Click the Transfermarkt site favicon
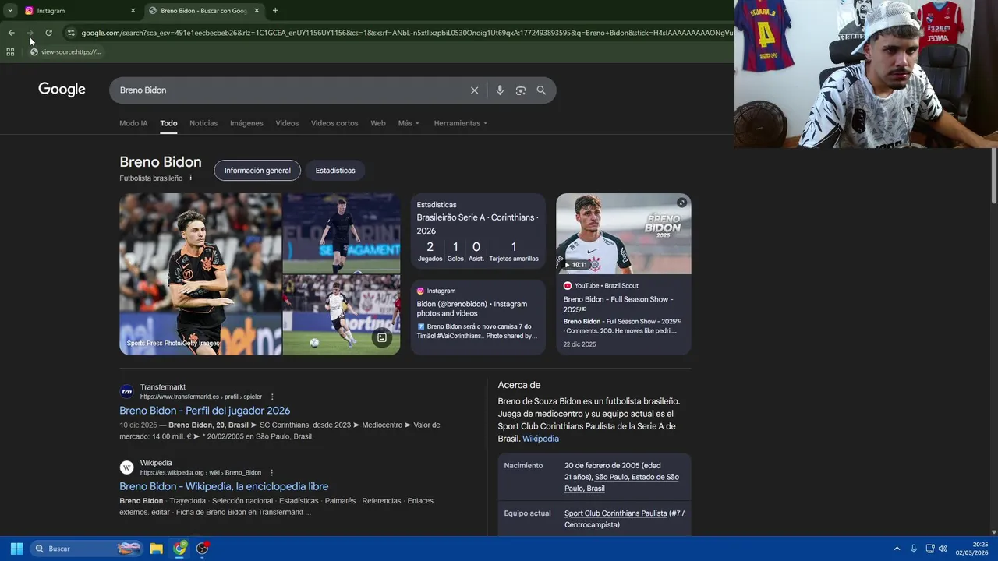This screenshot has height=561, width=998. [x=126, y=392]
